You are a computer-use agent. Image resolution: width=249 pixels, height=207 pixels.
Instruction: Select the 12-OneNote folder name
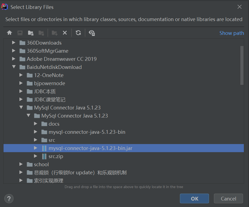49,75
